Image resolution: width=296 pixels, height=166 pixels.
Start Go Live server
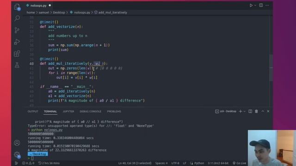point(240,163)
